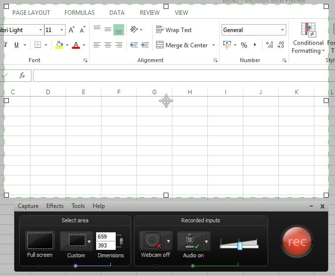Open the General number format dropdown

pos(282,30)
